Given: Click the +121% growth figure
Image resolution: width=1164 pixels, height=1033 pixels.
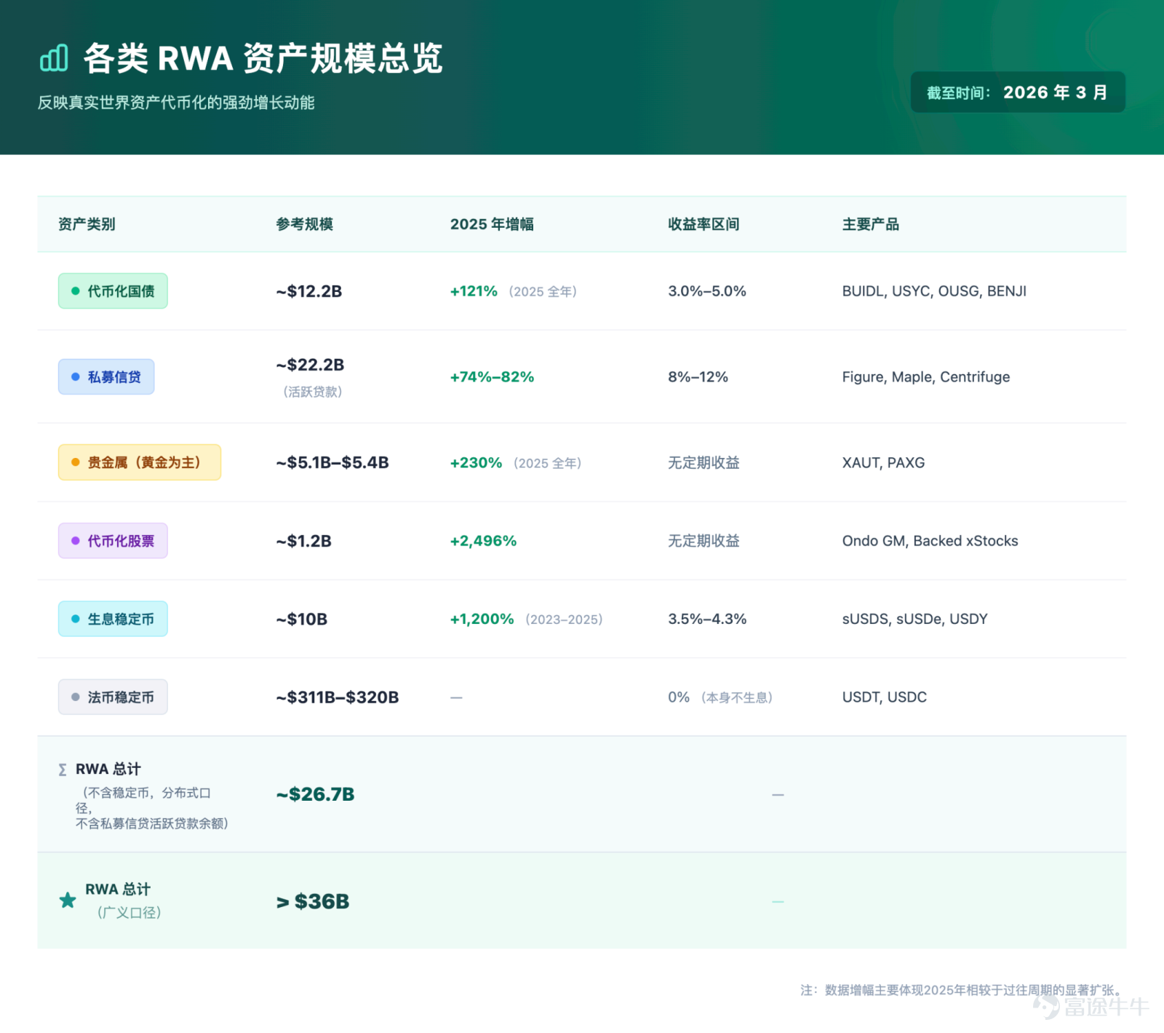Looking at the screenshot, I should pos(474,291).
